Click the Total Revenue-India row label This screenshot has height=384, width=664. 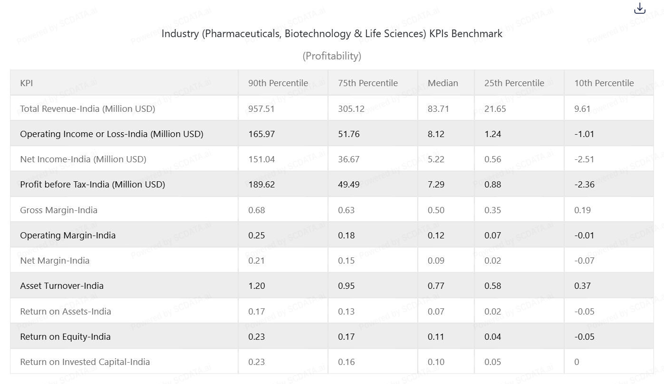(x=87, y=109)
